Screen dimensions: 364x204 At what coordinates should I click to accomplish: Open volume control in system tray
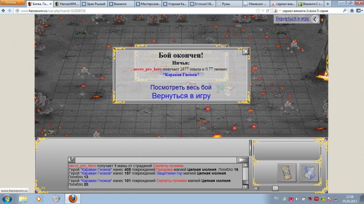(x=297, y=199)
